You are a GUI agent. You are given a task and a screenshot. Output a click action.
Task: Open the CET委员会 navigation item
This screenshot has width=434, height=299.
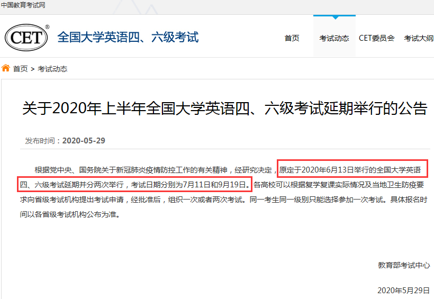(x=376, y=38)
